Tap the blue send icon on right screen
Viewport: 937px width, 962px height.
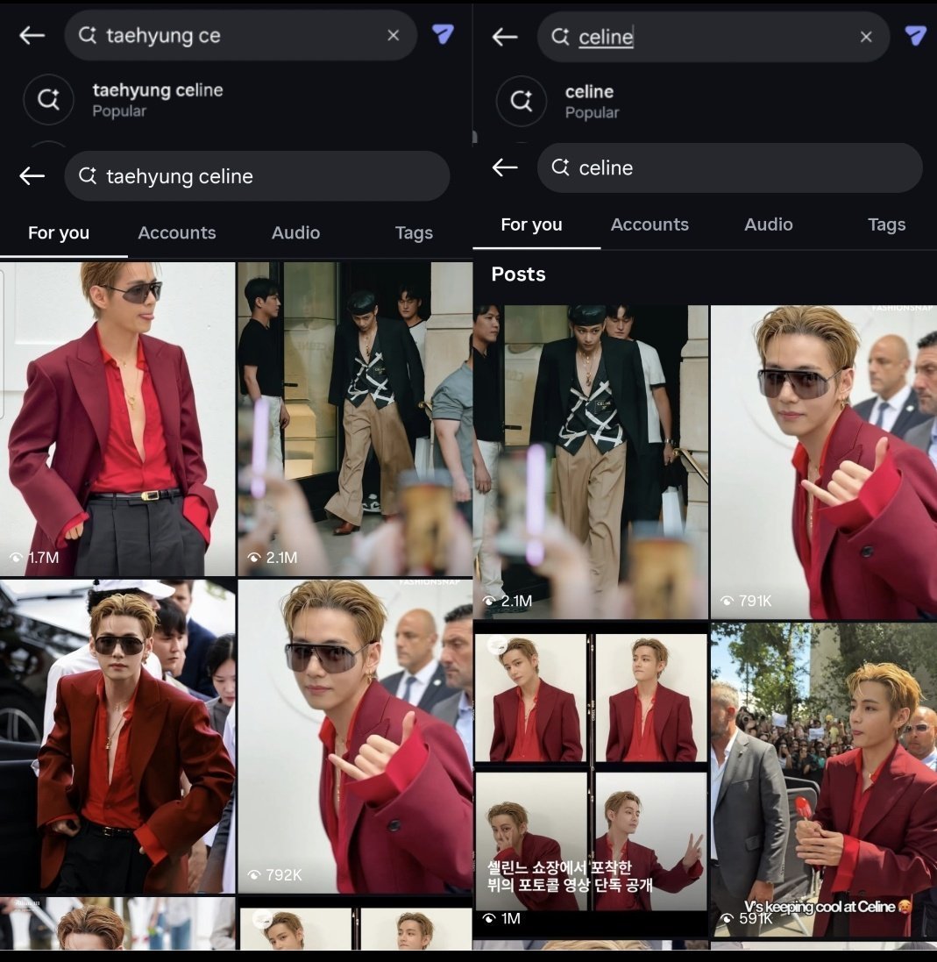916,35
